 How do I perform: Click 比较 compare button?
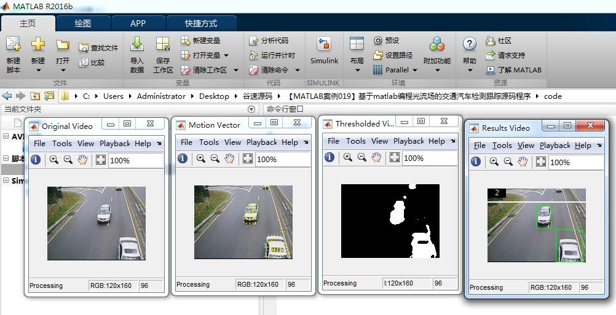pyautogui.click(x=92, y=63)
